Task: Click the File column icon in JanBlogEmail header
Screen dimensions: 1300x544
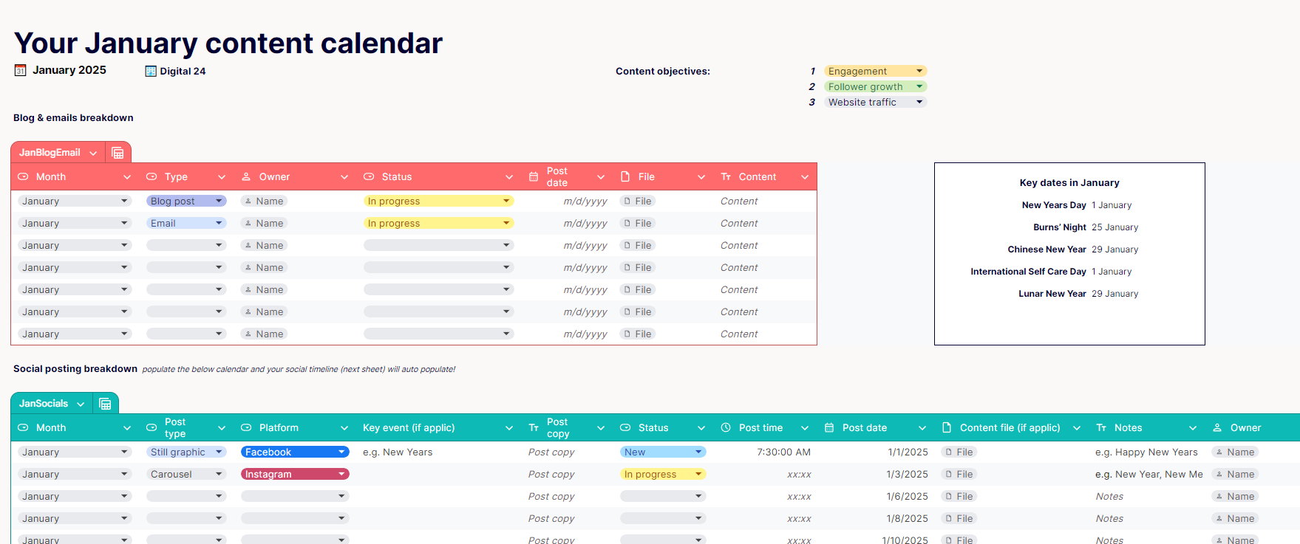Action: 625,177
